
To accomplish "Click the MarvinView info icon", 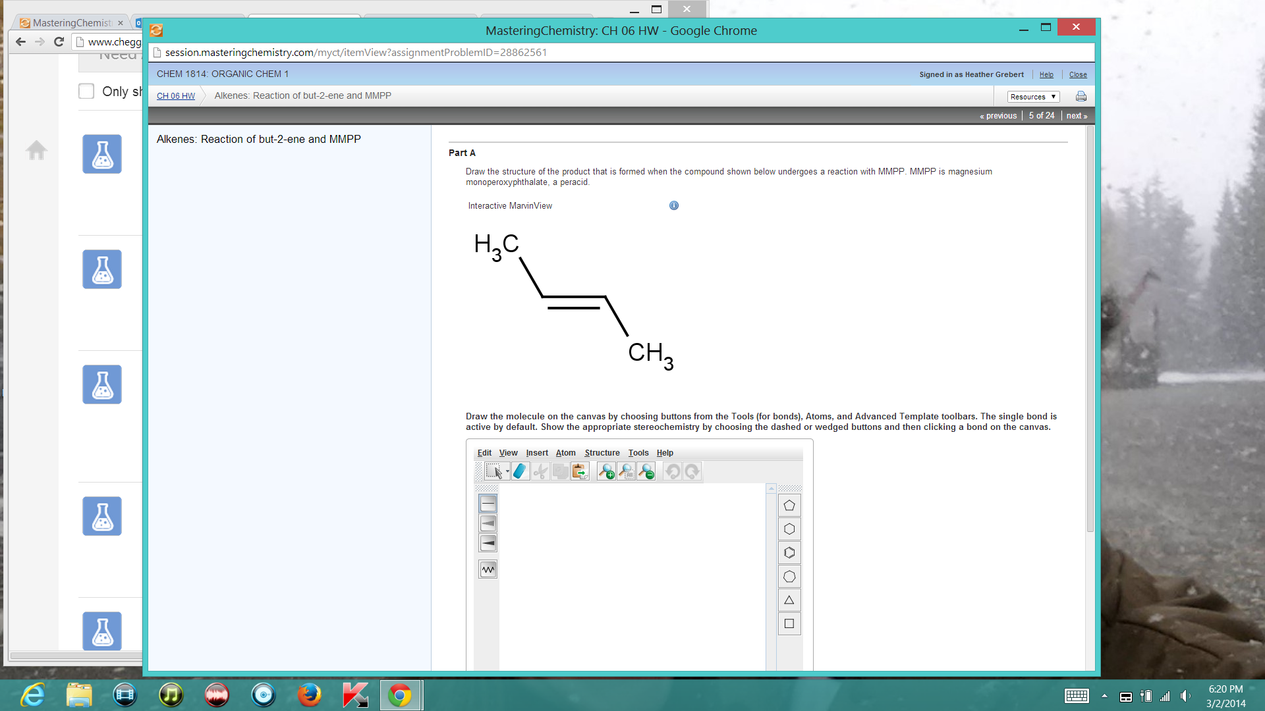I will tap(674, 205).
